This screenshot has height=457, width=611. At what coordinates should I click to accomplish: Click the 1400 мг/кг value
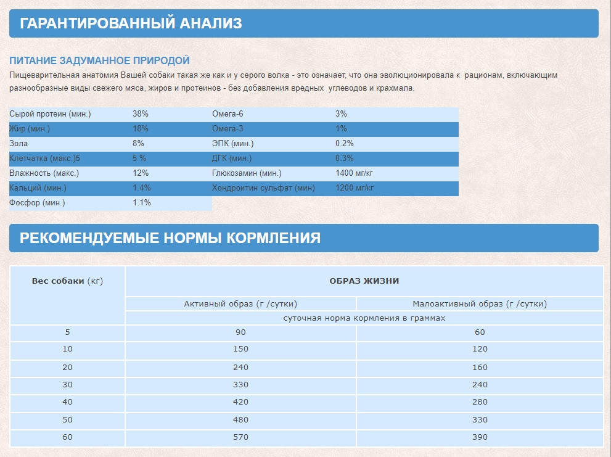tap(355, 173)
